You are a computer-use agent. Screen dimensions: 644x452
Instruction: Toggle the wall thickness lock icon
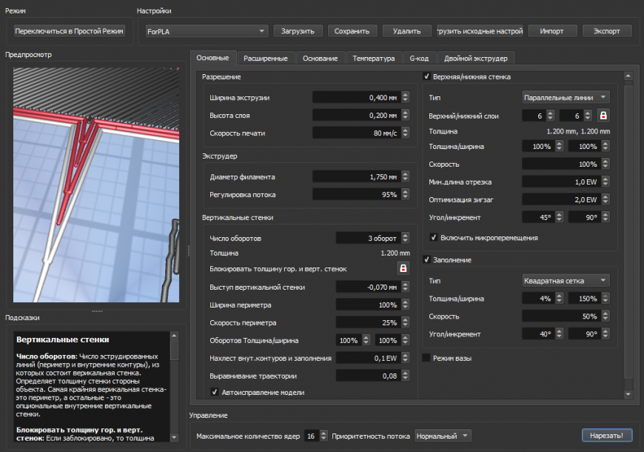pos(403,268)
